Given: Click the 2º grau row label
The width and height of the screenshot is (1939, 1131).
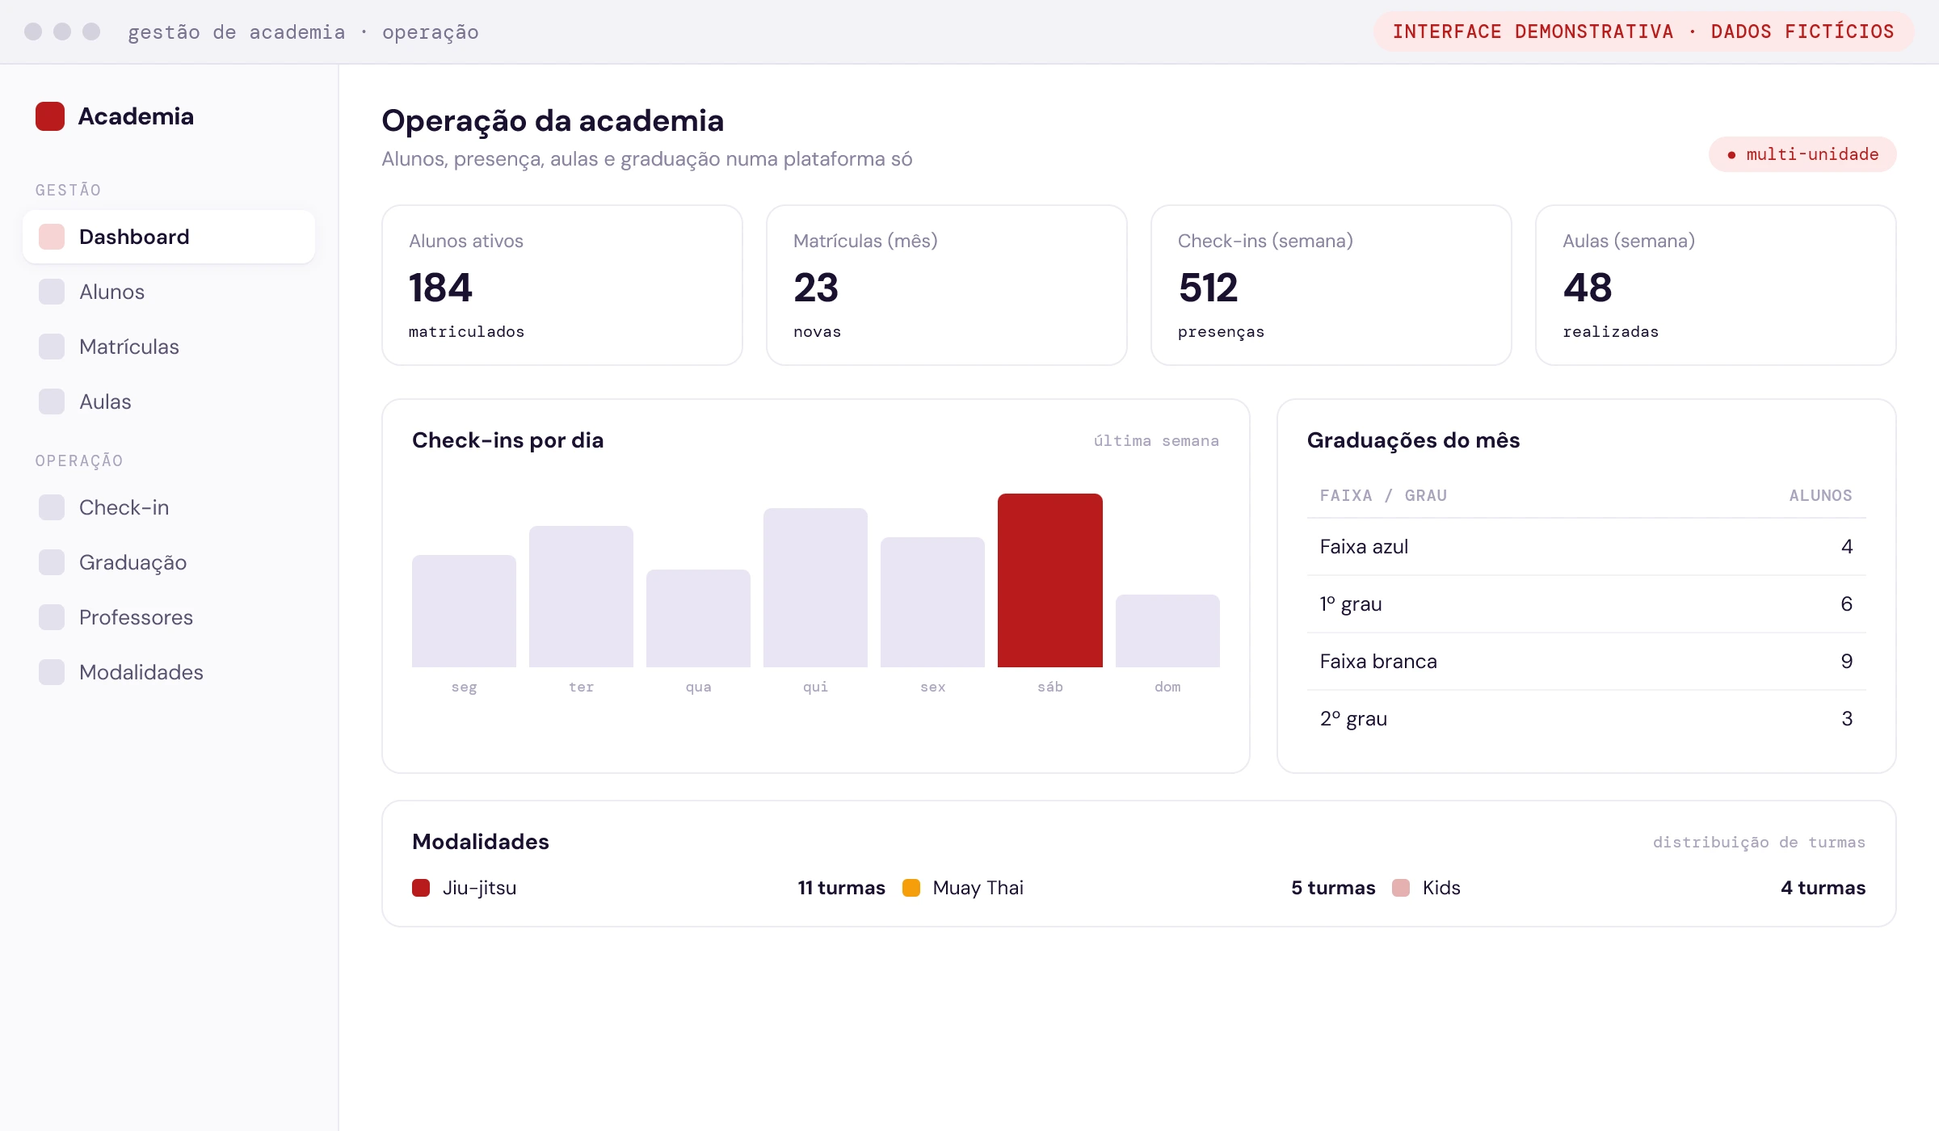Looking at the screenshot, I should [x=1353, y=719].
